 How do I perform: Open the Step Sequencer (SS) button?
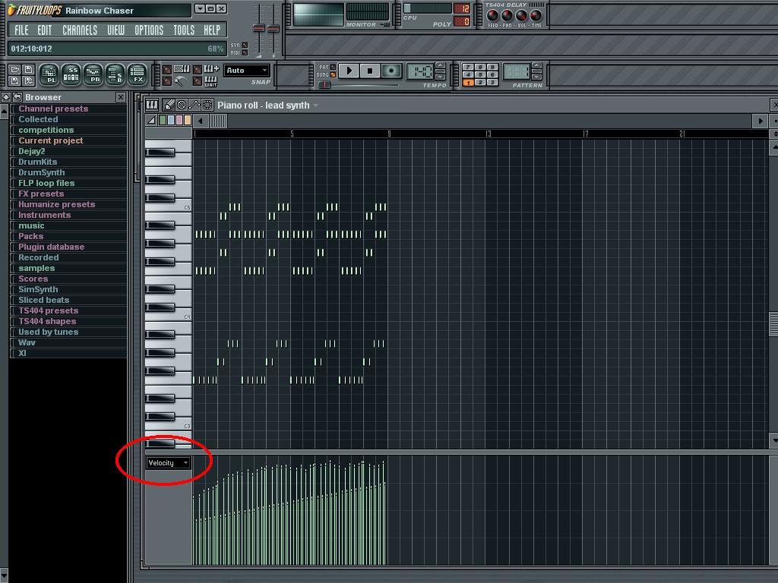click(71, 74)
